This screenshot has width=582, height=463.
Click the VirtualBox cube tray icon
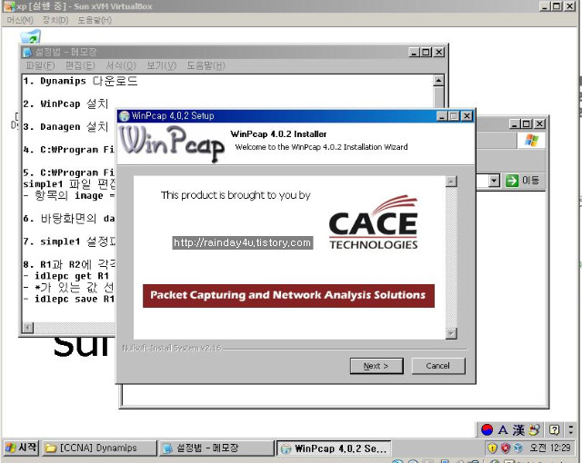518,448
